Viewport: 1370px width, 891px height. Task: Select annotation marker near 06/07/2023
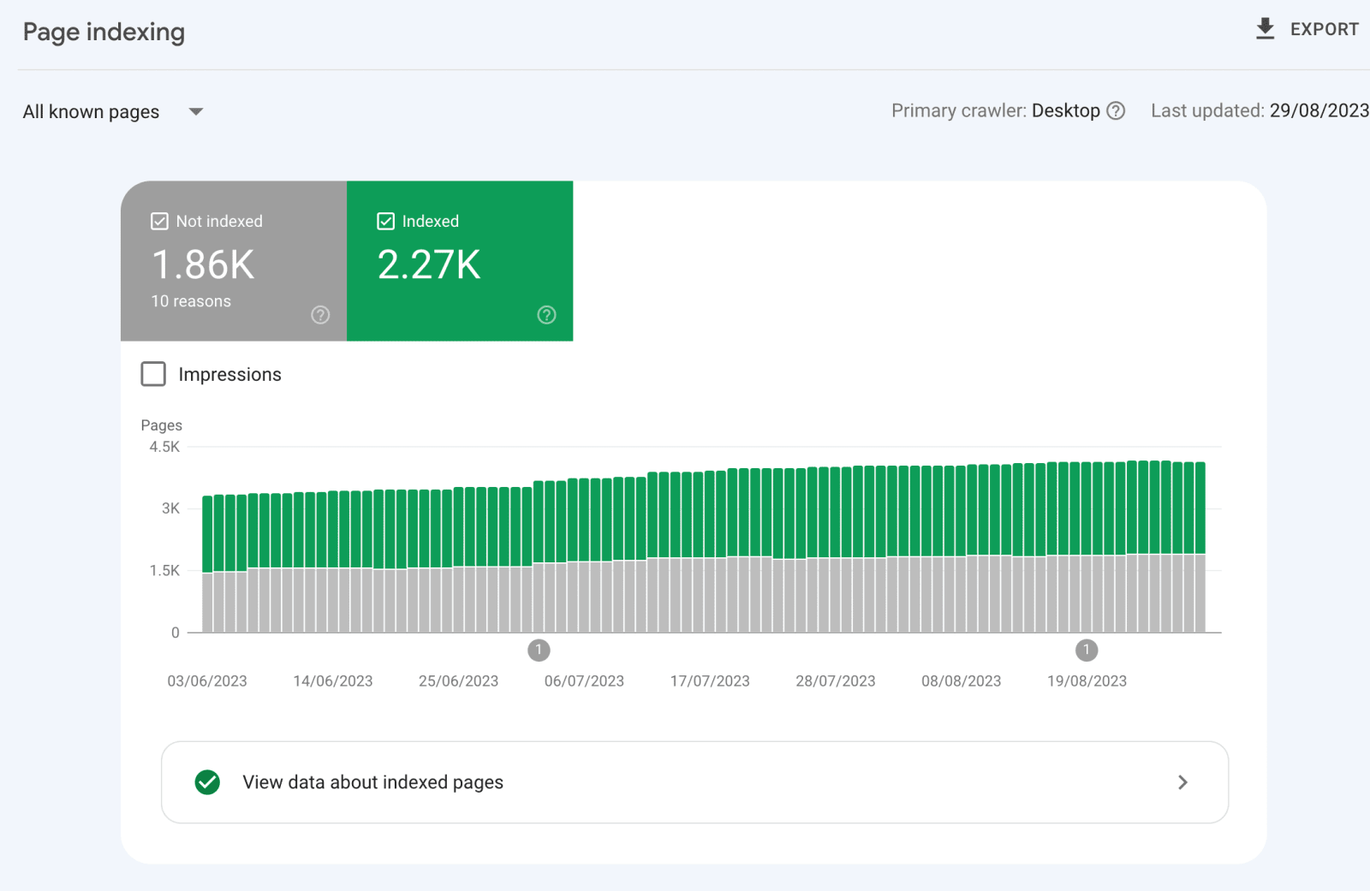(x=539, y=650)
